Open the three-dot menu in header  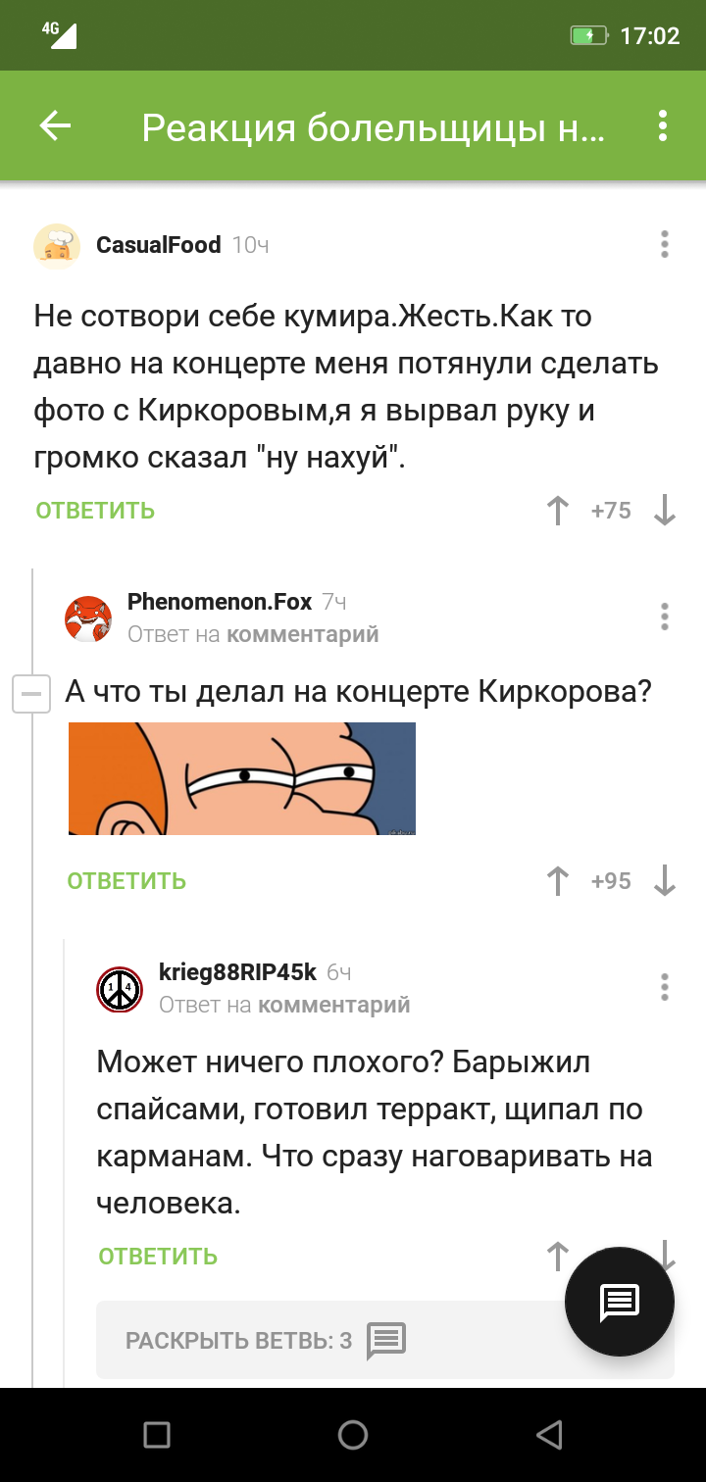pos(663,125)
